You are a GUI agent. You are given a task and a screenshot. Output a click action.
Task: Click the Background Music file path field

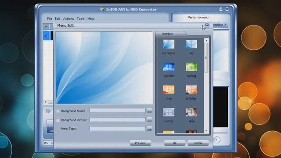coord(118,111)
